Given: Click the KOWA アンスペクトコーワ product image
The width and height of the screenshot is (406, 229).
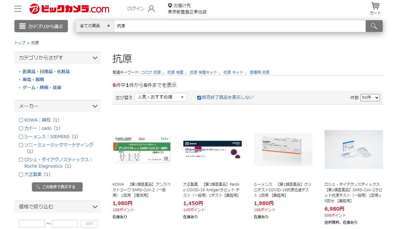Looking at the screenshot, I should click(x=142, y=149).
